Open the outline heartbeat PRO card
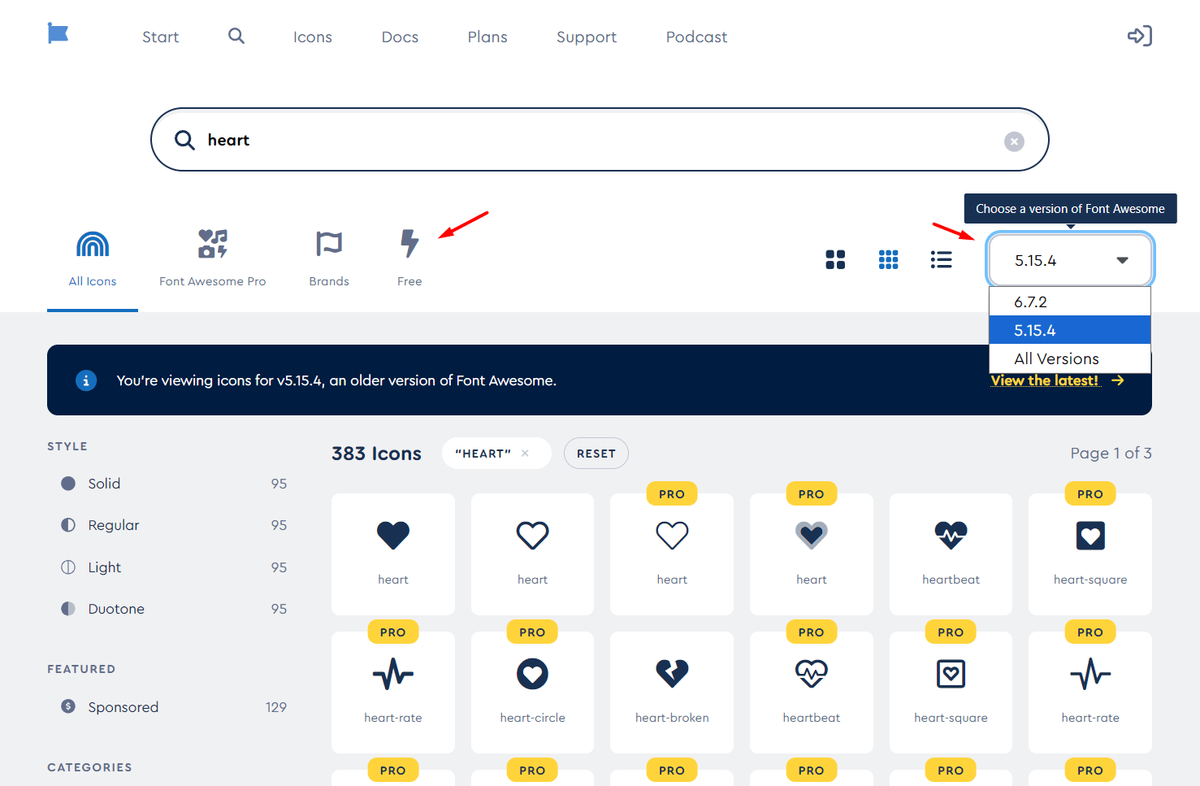 [812, 693]
